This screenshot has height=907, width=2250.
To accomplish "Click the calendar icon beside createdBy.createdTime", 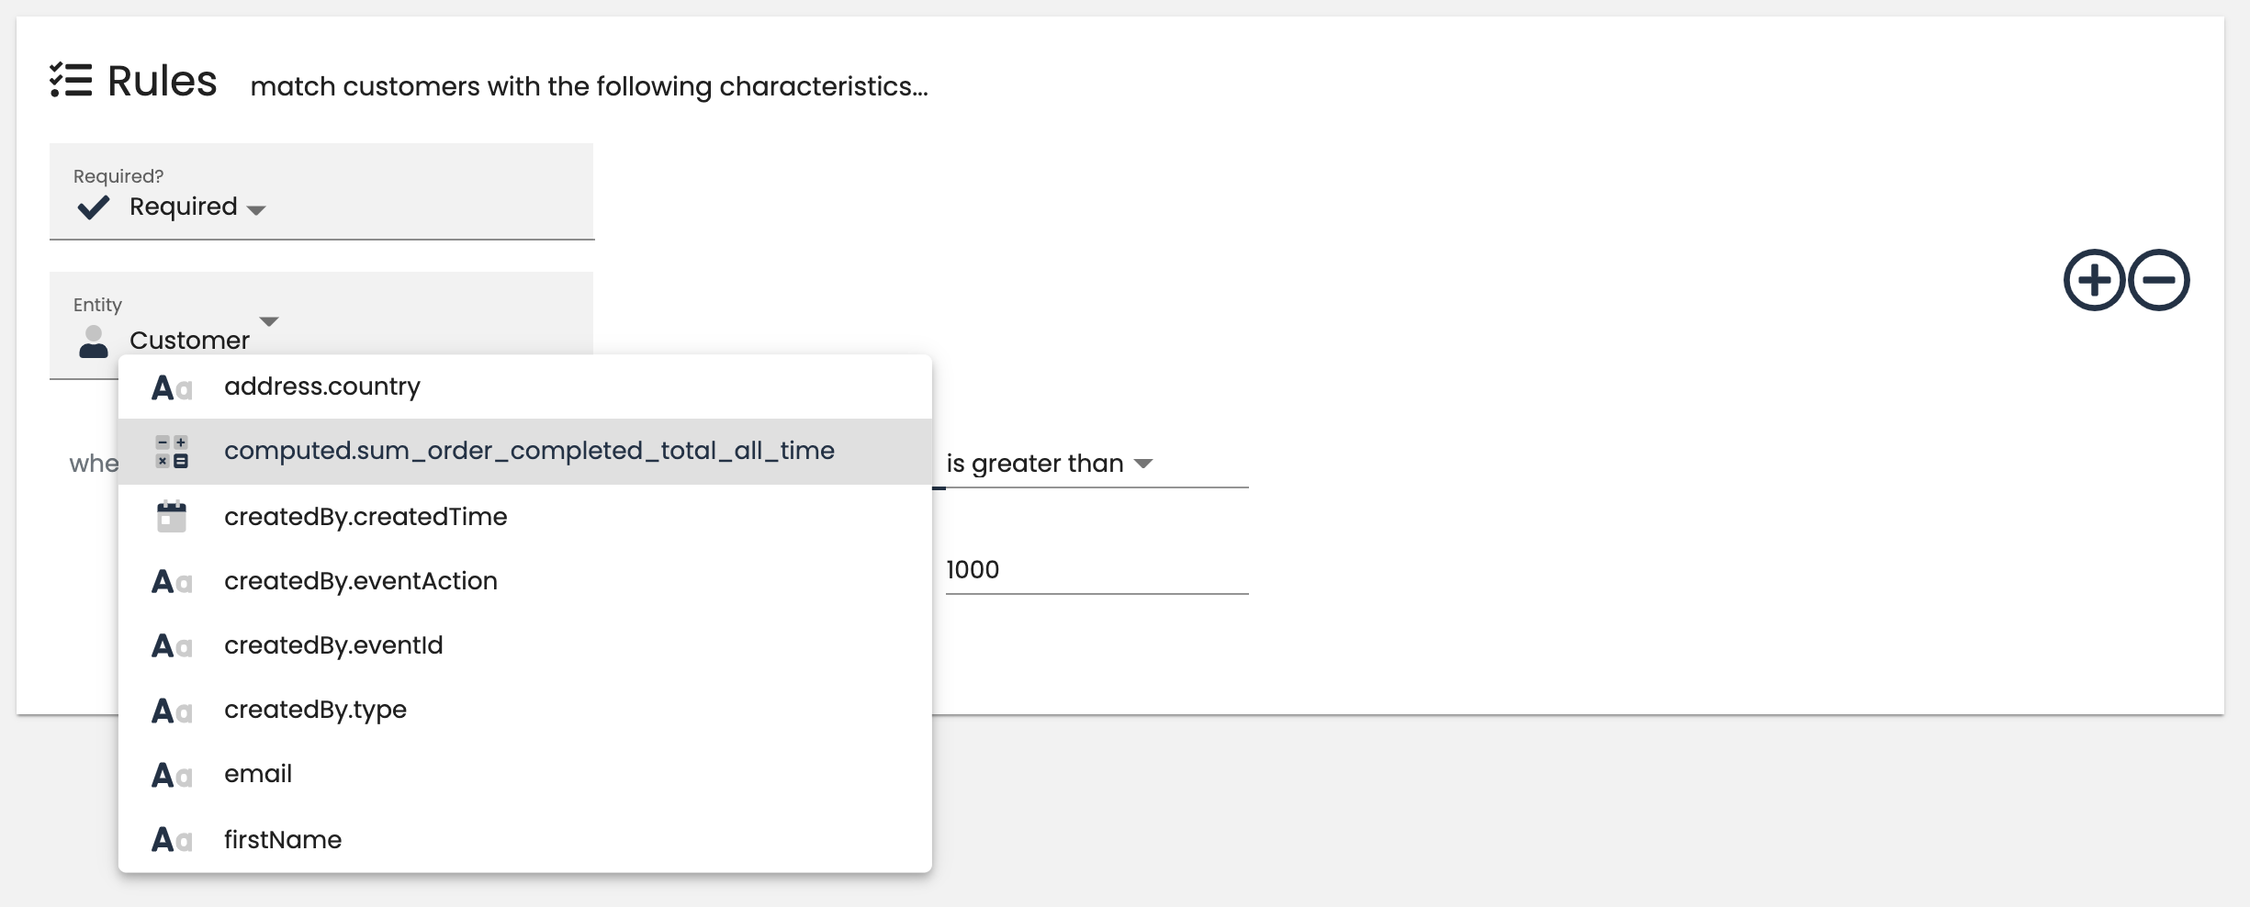I will tap(172, 517).
